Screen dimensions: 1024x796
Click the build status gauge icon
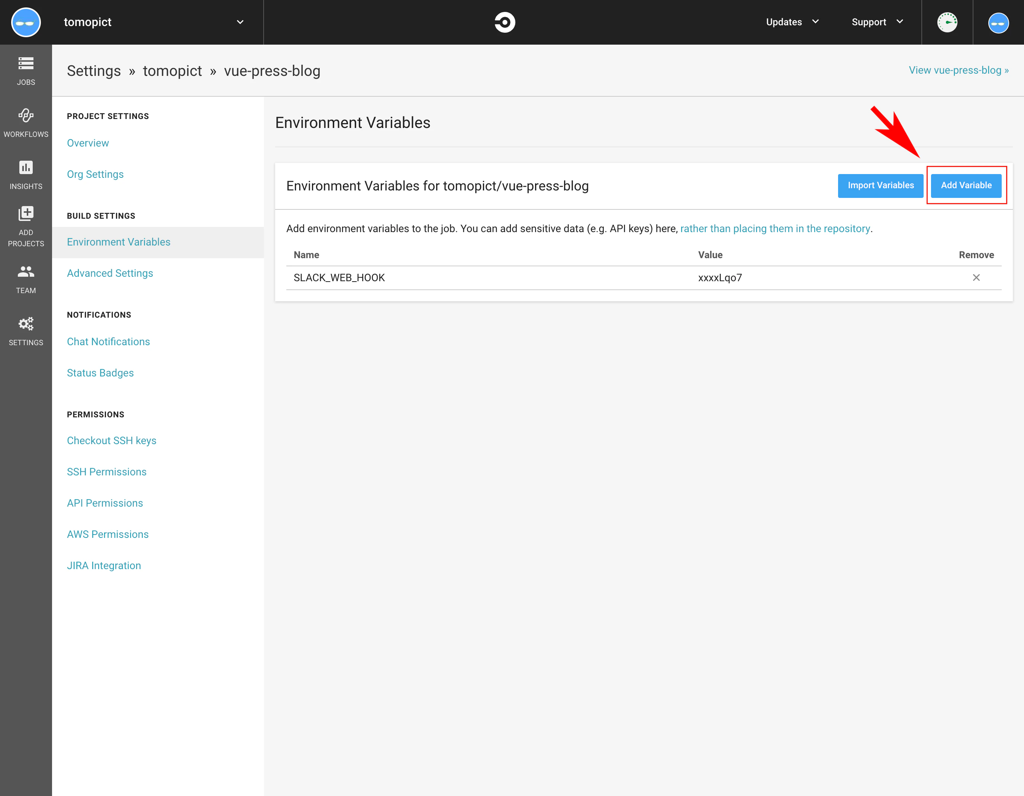(x=947, y=22)
